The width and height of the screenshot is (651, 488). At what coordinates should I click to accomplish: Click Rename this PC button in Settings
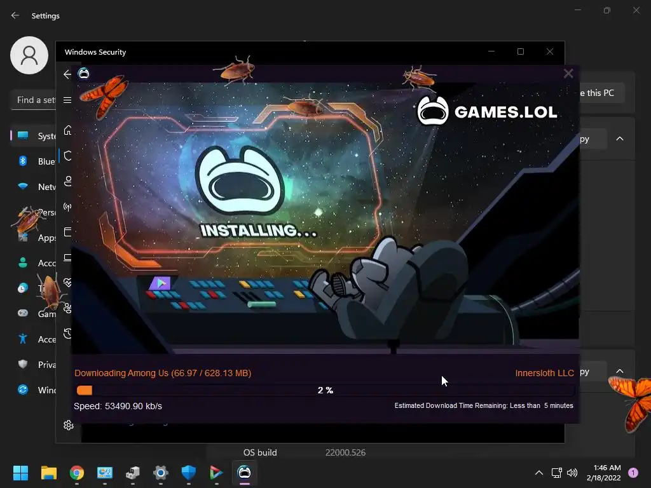(x=601, y=93)
